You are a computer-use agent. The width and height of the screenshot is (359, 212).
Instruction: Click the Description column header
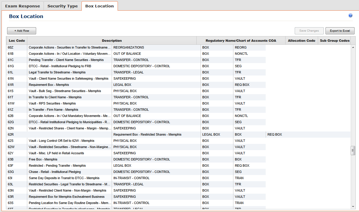(x=112, y=41)
